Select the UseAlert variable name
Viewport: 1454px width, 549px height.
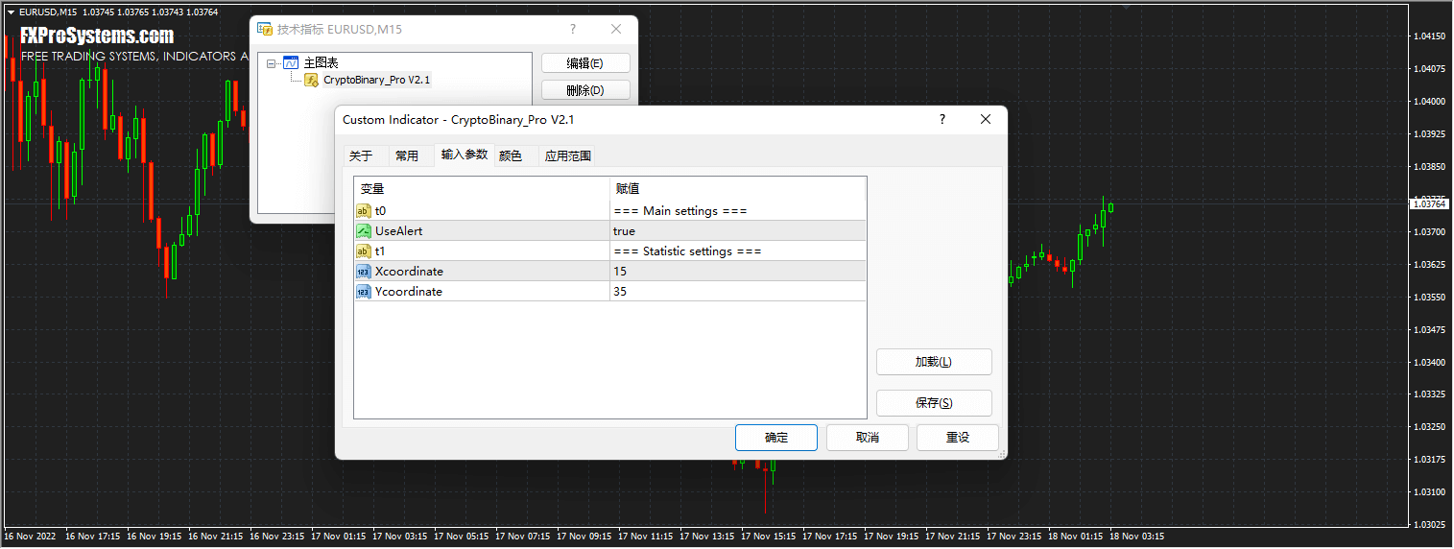coord(398,231)
